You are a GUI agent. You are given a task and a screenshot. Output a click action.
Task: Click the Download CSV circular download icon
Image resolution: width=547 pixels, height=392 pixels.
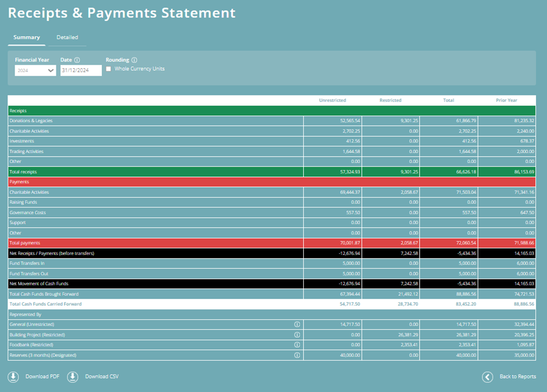point(72,377)
